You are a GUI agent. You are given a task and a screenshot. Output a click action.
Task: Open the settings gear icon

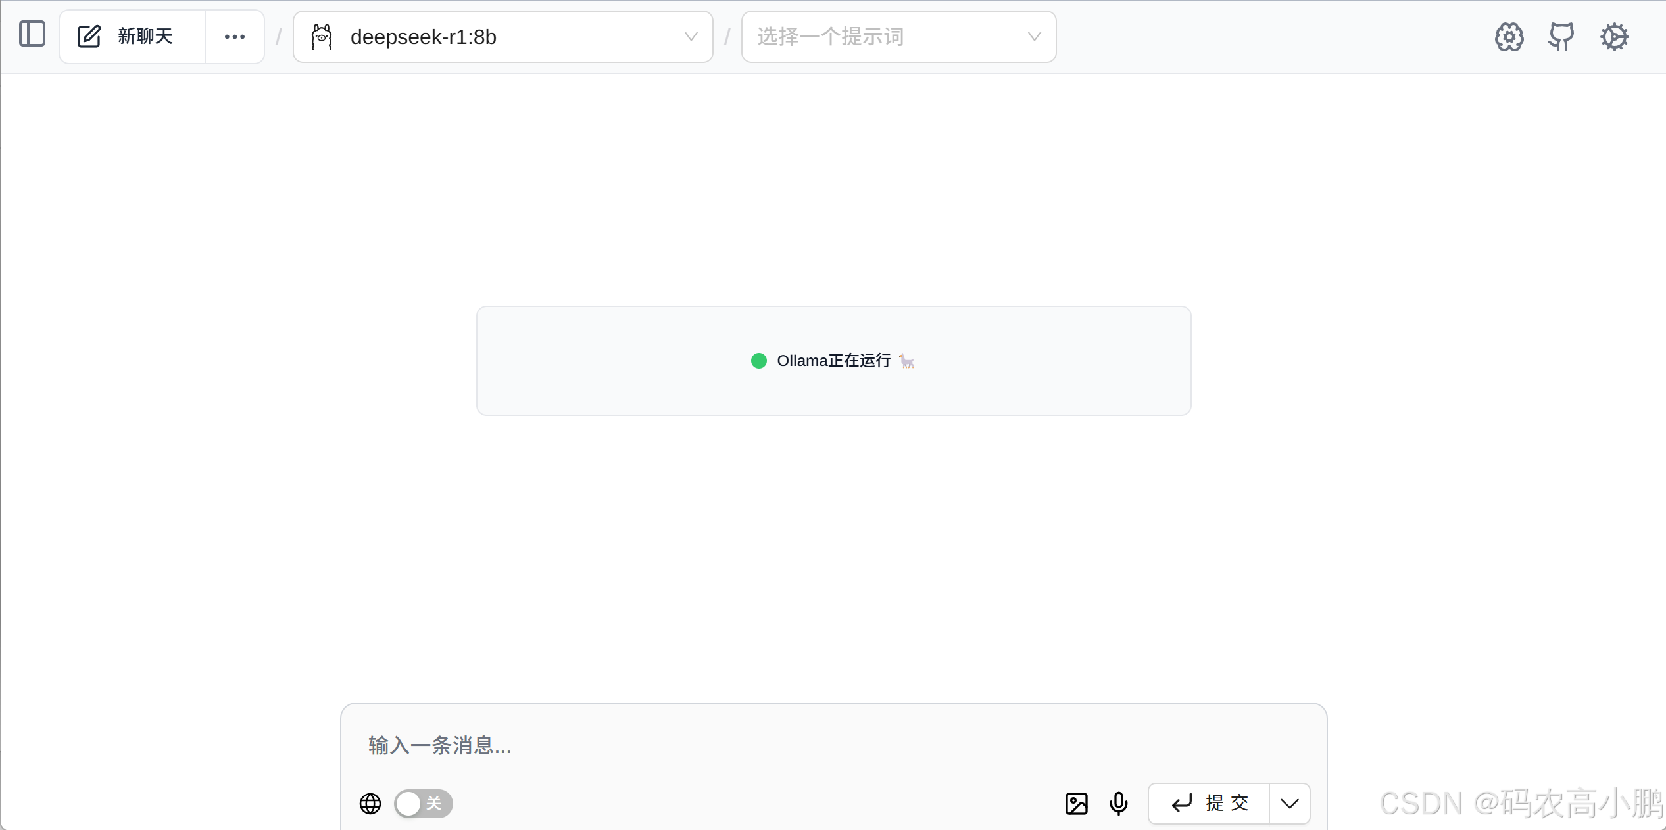tap(1614, 37)
